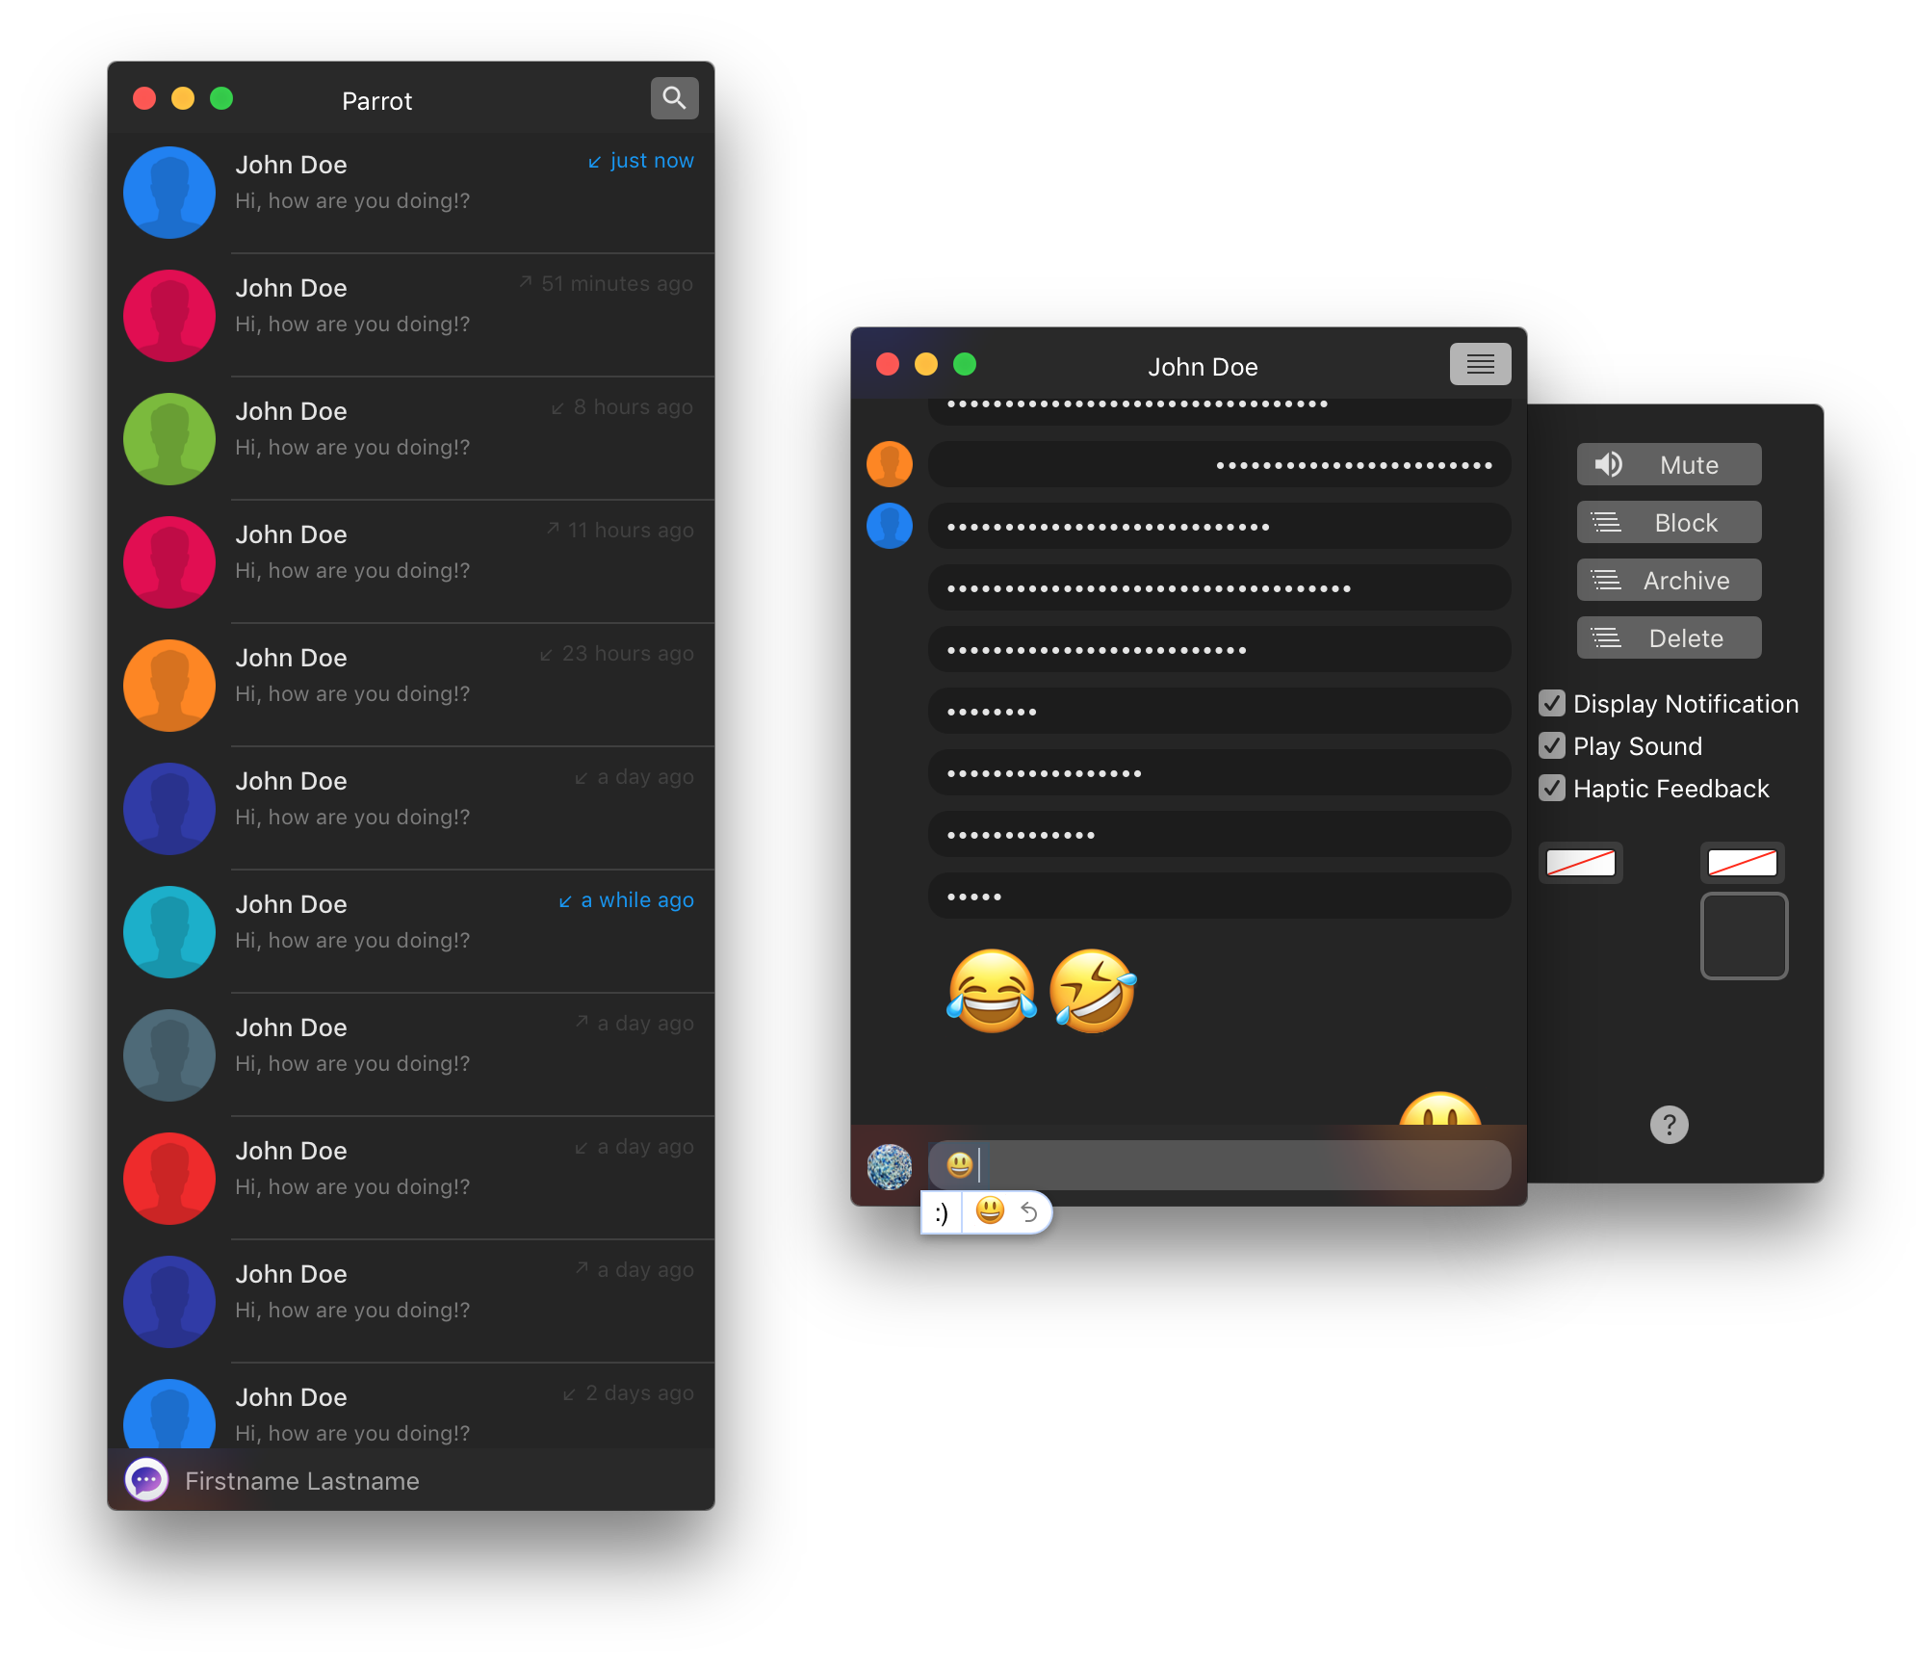
Task: Choose the smiley emoji suggestion
Action: [x=990, y=1211]
